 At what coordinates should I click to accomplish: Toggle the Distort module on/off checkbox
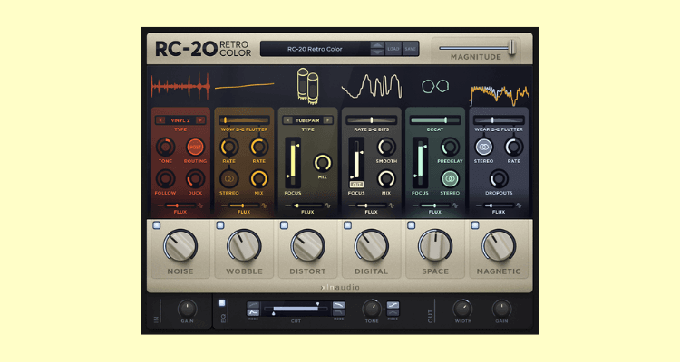click(284, 225)
